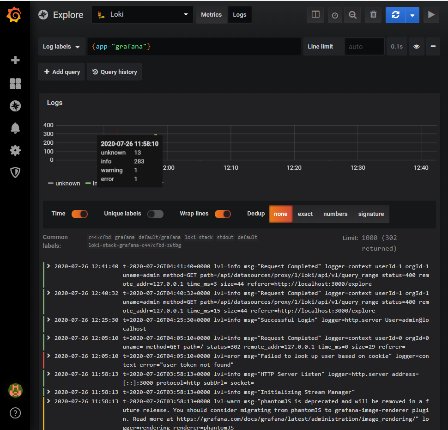The width and height of the screenshot is (448, 430).
Task: Disable the Wrap lines toggle
Action: click(223, 214)
